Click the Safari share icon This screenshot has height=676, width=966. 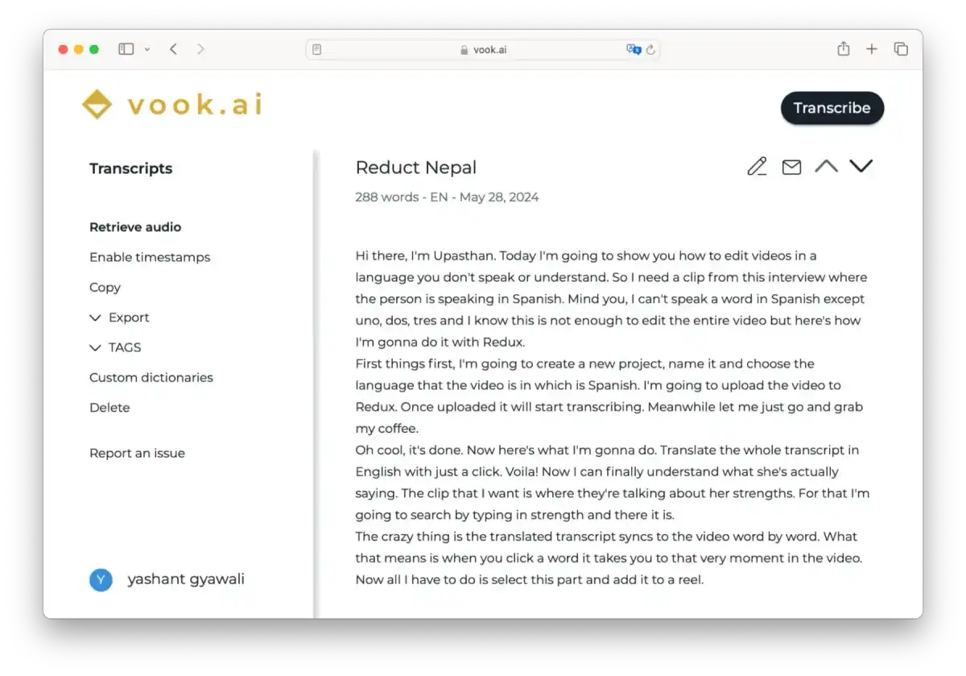(843, 49)
